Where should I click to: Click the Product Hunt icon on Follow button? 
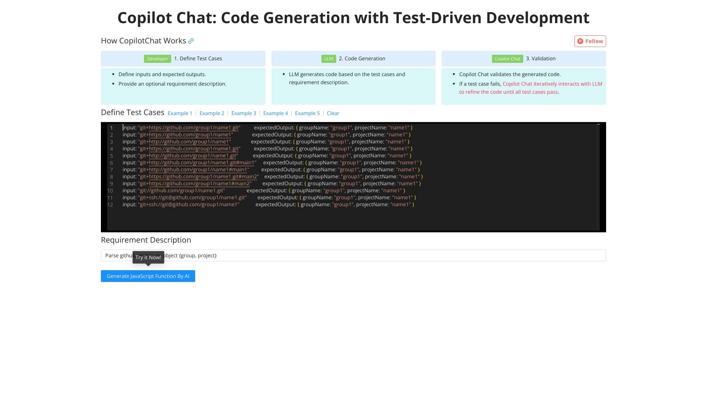pos(580,41)
